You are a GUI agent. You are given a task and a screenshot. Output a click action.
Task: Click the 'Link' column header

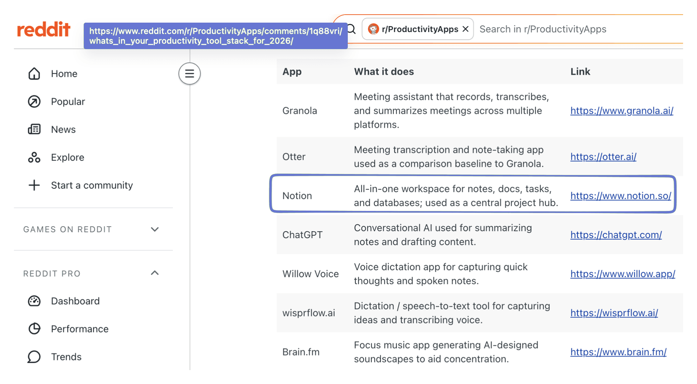point(580,71)
